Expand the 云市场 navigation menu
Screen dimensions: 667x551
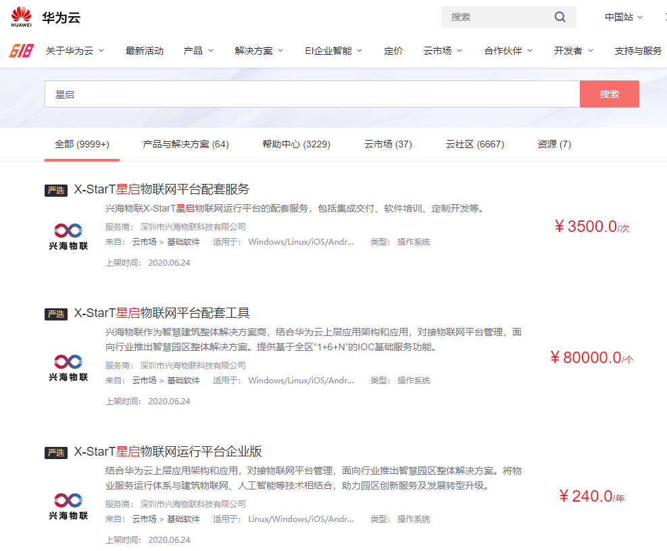coord(443,51)
